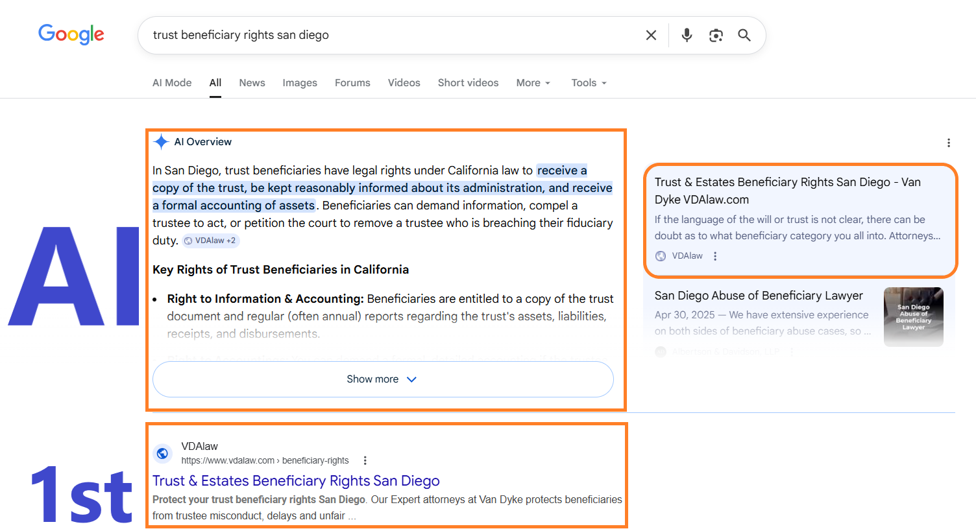Switch to the Short videos tab
This screenshot has height=531, width=976.
coord(468,83)
